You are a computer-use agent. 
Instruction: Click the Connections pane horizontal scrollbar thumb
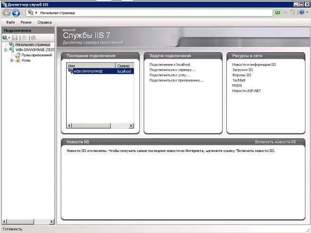[20, 222]
